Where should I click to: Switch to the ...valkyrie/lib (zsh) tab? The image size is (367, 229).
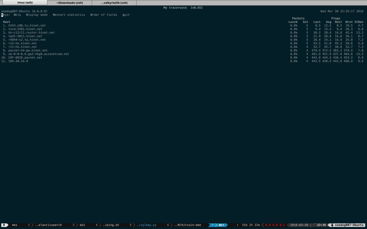pyautogui.click(x=114, y=3)
